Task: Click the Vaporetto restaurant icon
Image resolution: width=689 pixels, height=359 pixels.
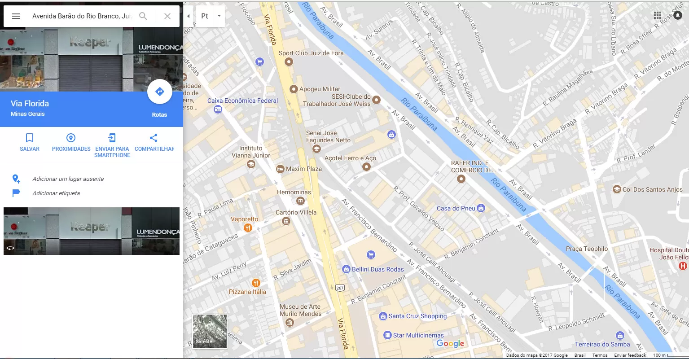Action: [x=247, y=228]
